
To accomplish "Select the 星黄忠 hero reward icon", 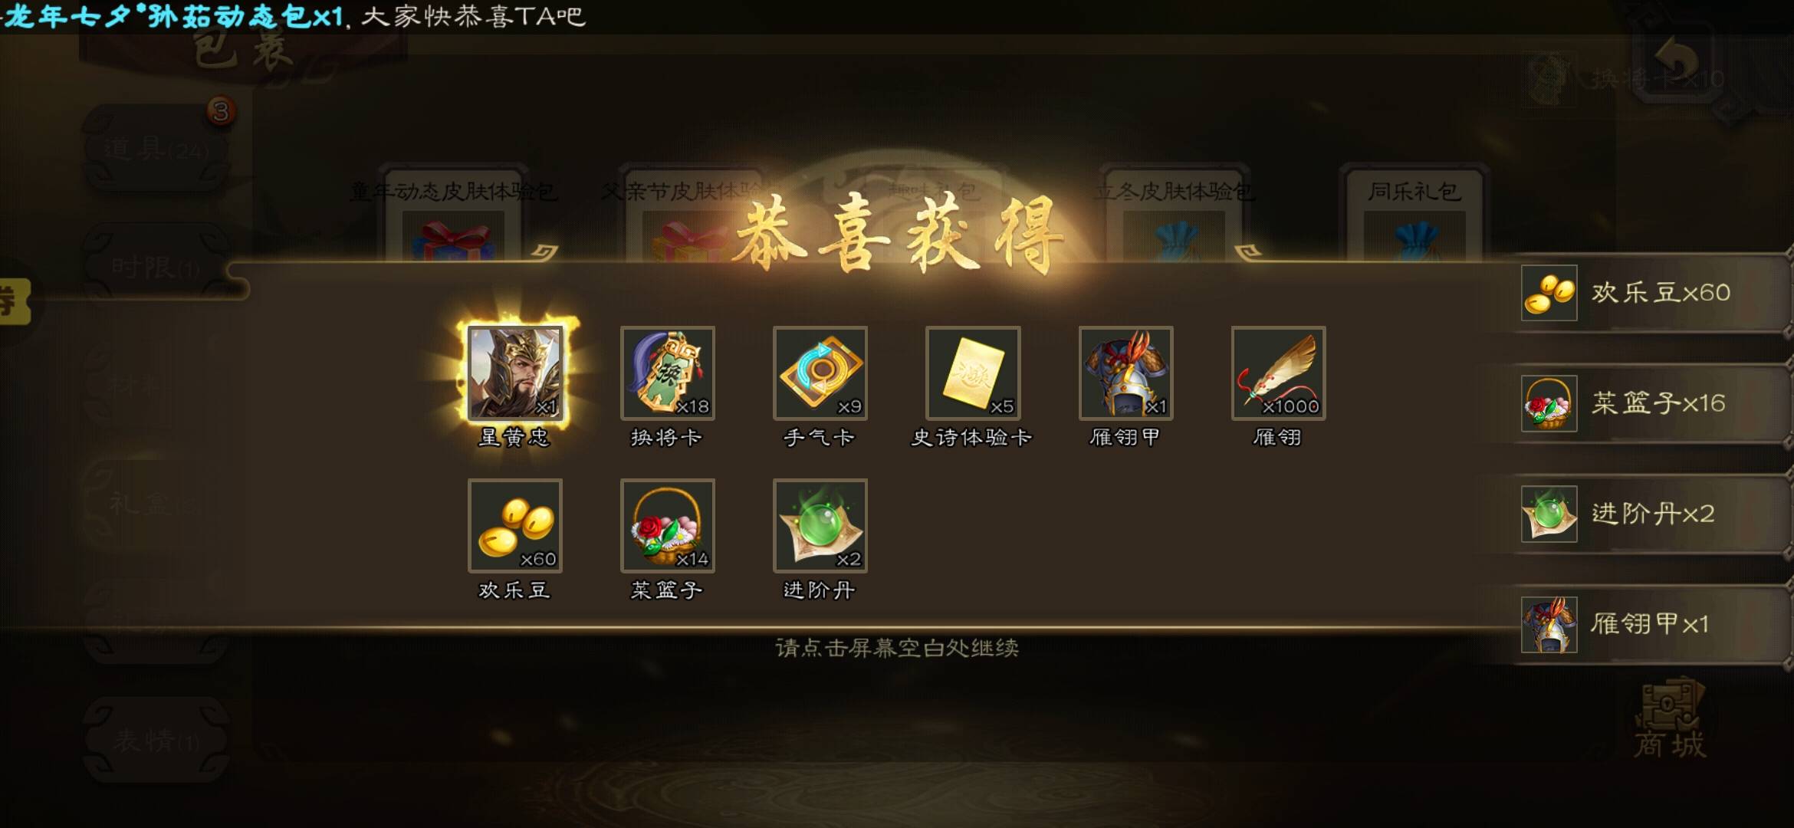I will click(514, 373).
